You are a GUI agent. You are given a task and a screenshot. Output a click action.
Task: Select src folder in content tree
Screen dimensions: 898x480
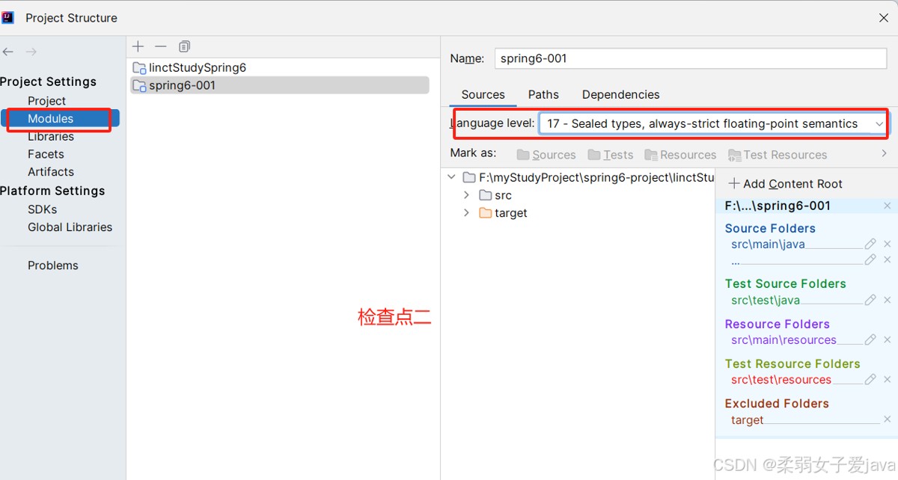coord(503,195)
